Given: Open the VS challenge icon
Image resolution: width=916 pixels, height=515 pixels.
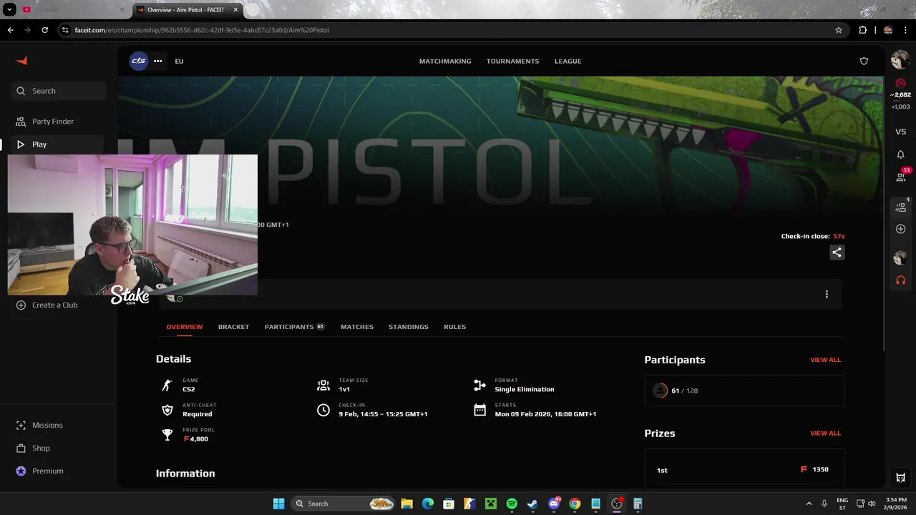Looking at the screenshot, I should tap(900, 132).
